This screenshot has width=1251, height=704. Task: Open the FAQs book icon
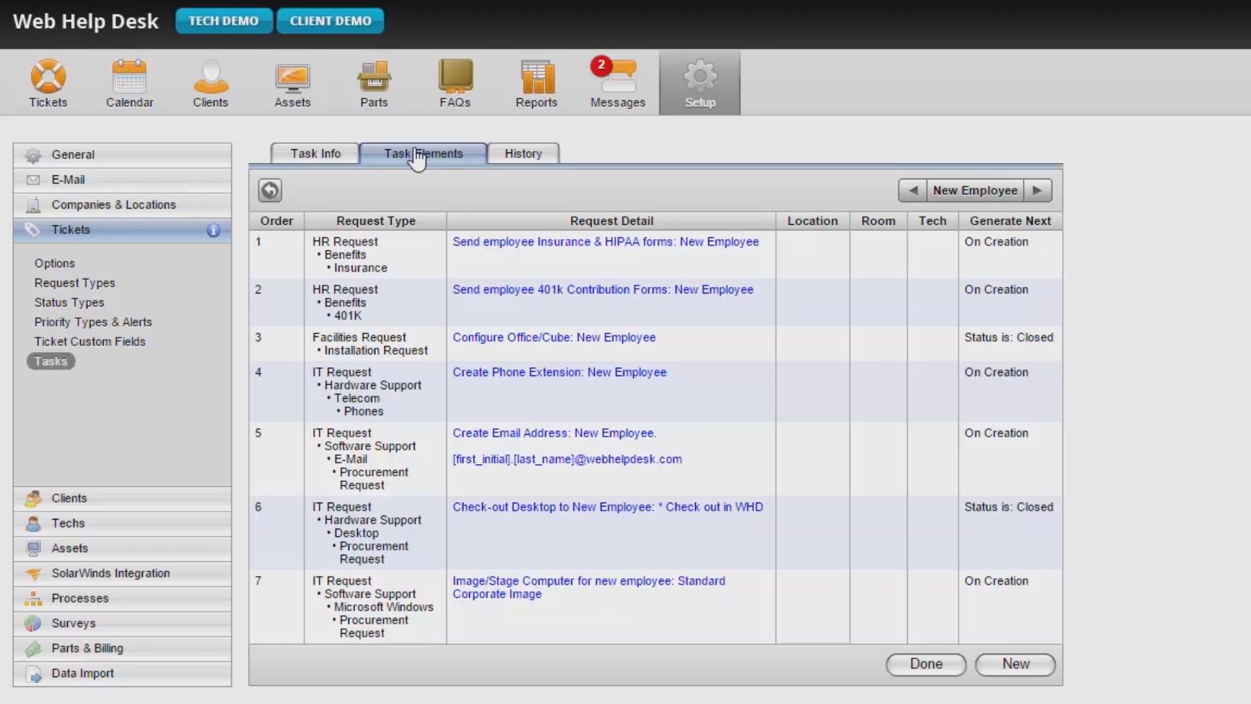[455, 77]
